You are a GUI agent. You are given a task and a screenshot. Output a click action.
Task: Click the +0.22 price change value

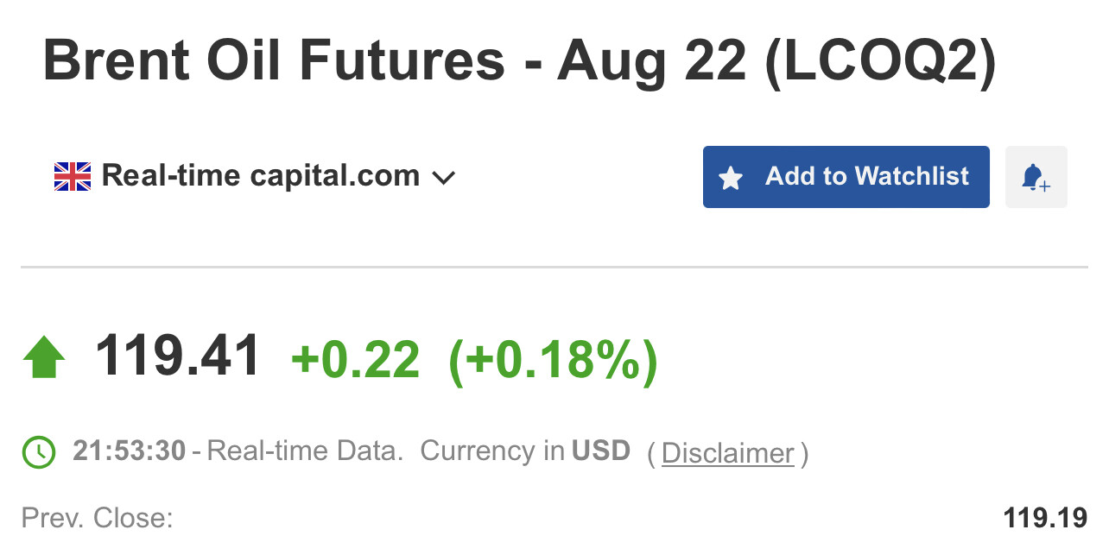(x=356, y=359)
